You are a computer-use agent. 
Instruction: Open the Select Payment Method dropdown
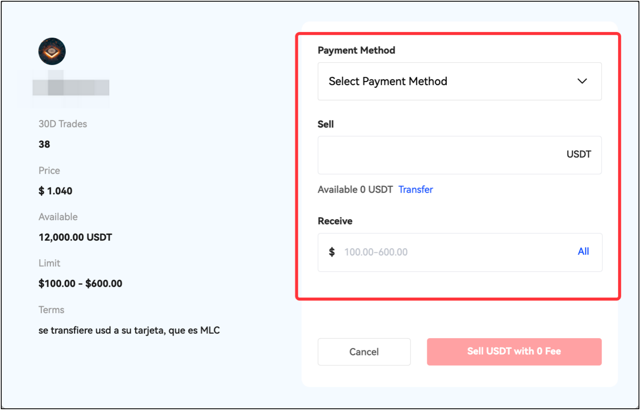[459, 81]
